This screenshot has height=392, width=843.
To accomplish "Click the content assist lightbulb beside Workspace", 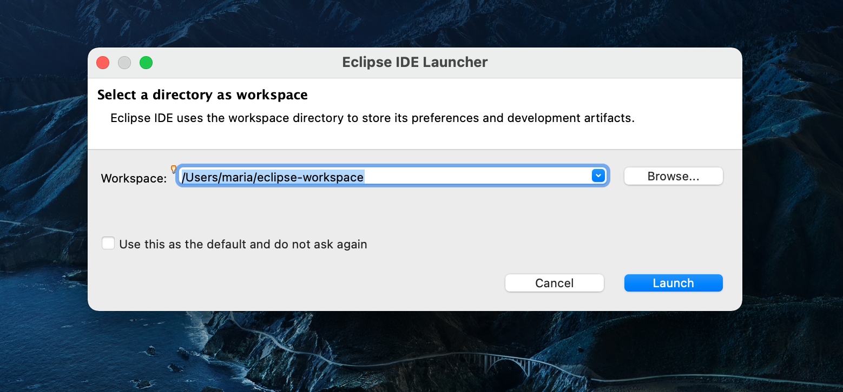I will [174, 169].
